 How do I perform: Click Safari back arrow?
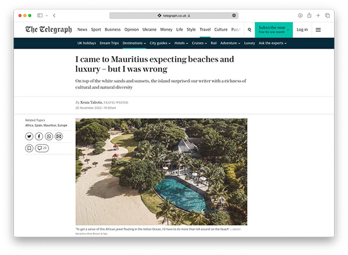pos(55,16)
